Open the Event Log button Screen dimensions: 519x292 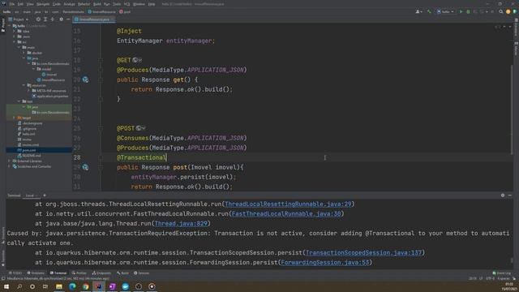[502, 273]
